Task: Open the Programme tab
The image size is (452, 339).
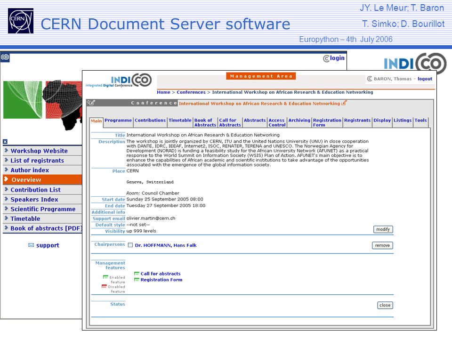Action: [118, 120]
